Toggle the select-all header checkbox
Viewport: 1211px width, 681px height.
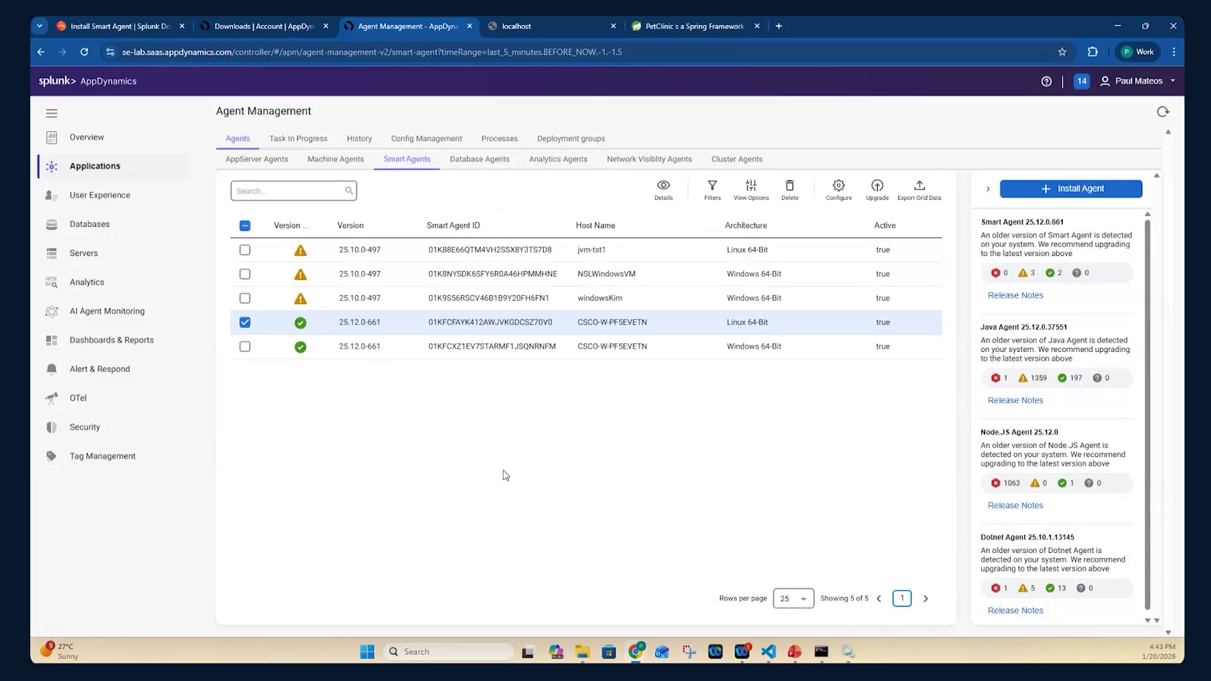pos(245,226)
